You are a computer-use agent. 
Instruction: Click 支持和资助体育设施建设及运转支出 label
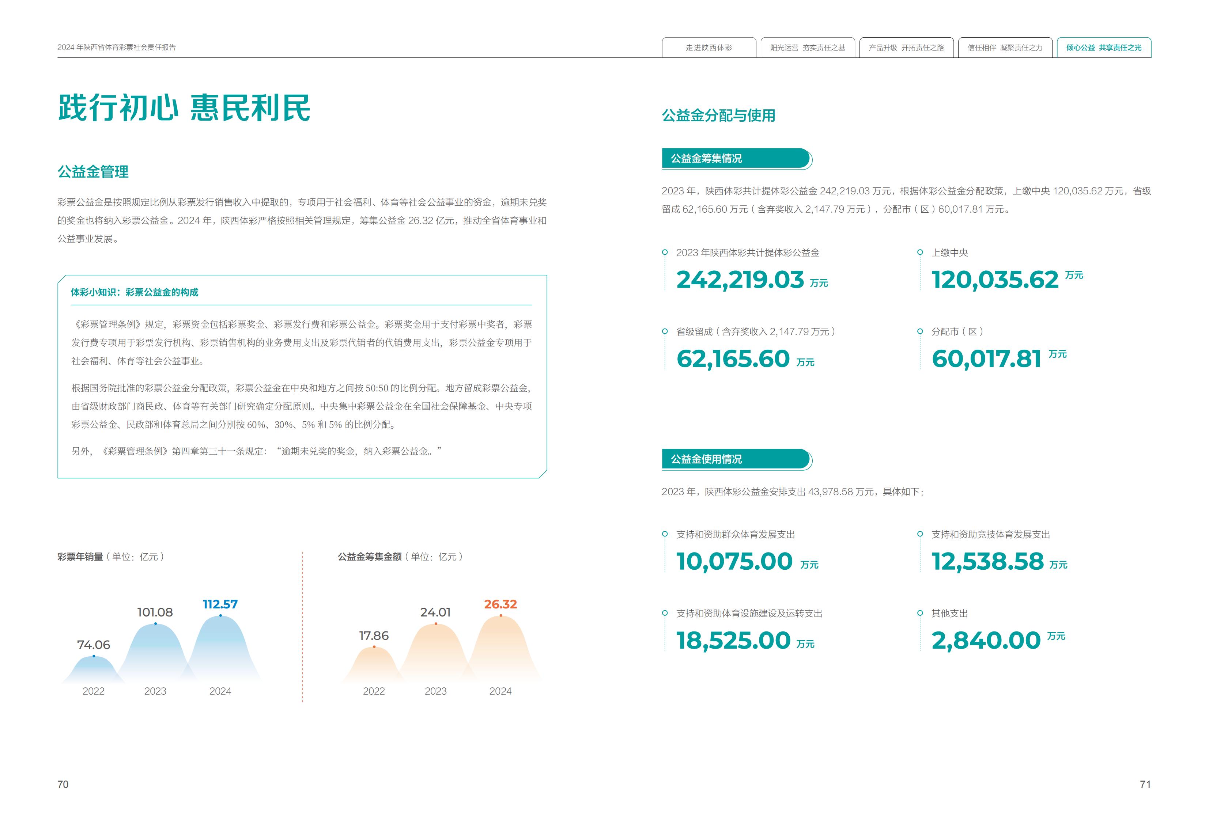click(749, 614)
